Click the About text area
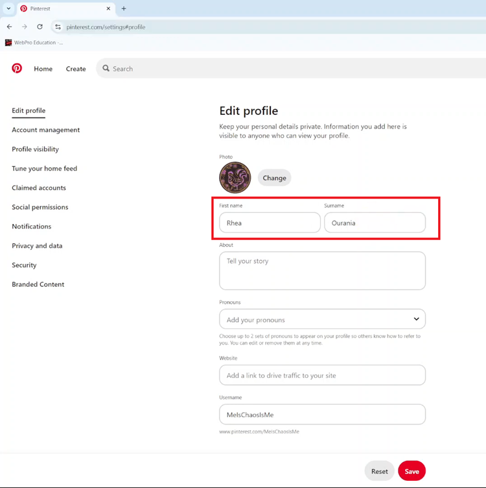The height and width of the screenshot is (488, 486). point(322,271)
